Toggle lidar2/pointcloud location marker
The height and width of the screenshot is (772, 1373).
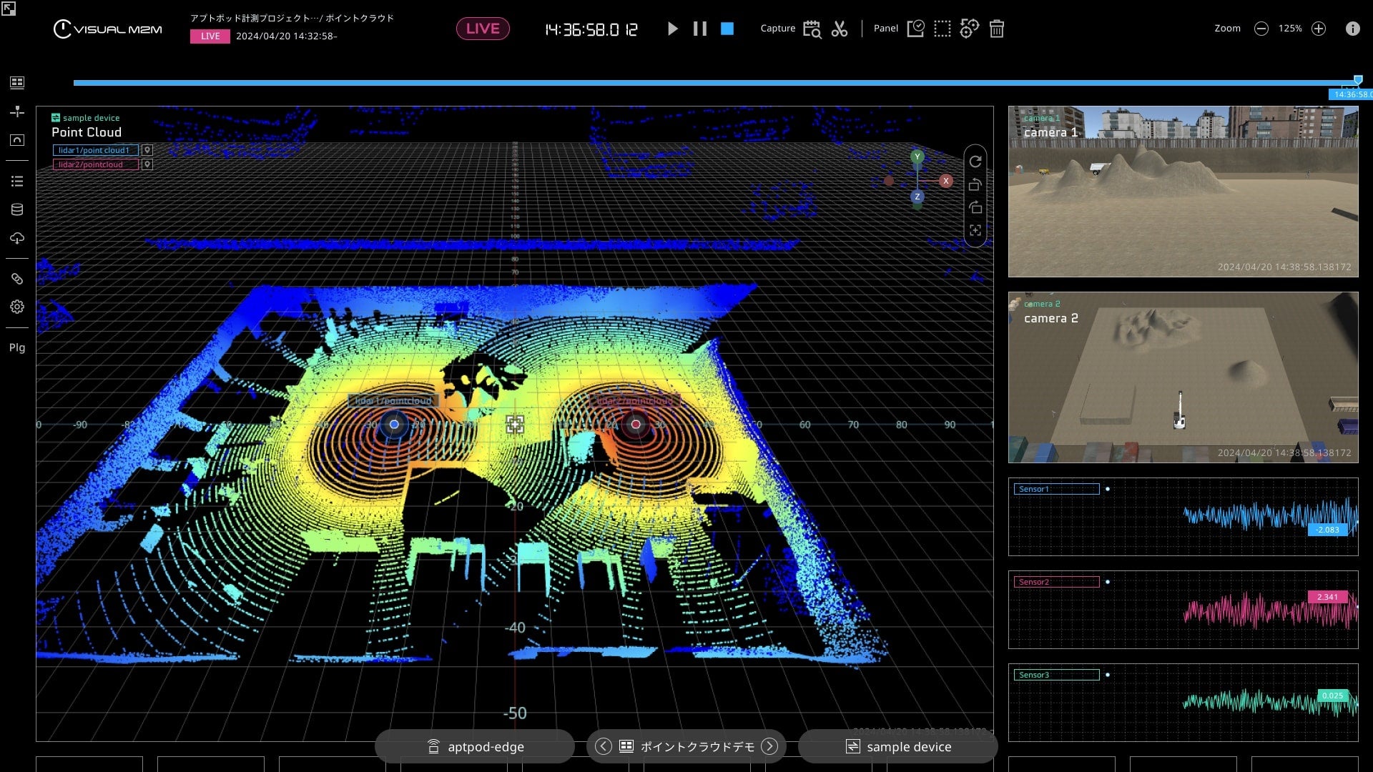pyautogui.click(x=147, y=164)
